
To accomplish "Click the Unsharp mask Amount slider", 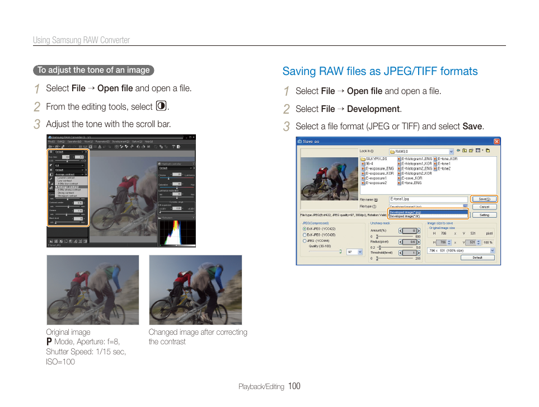I will pyautogui.click(x=395, y=236).
